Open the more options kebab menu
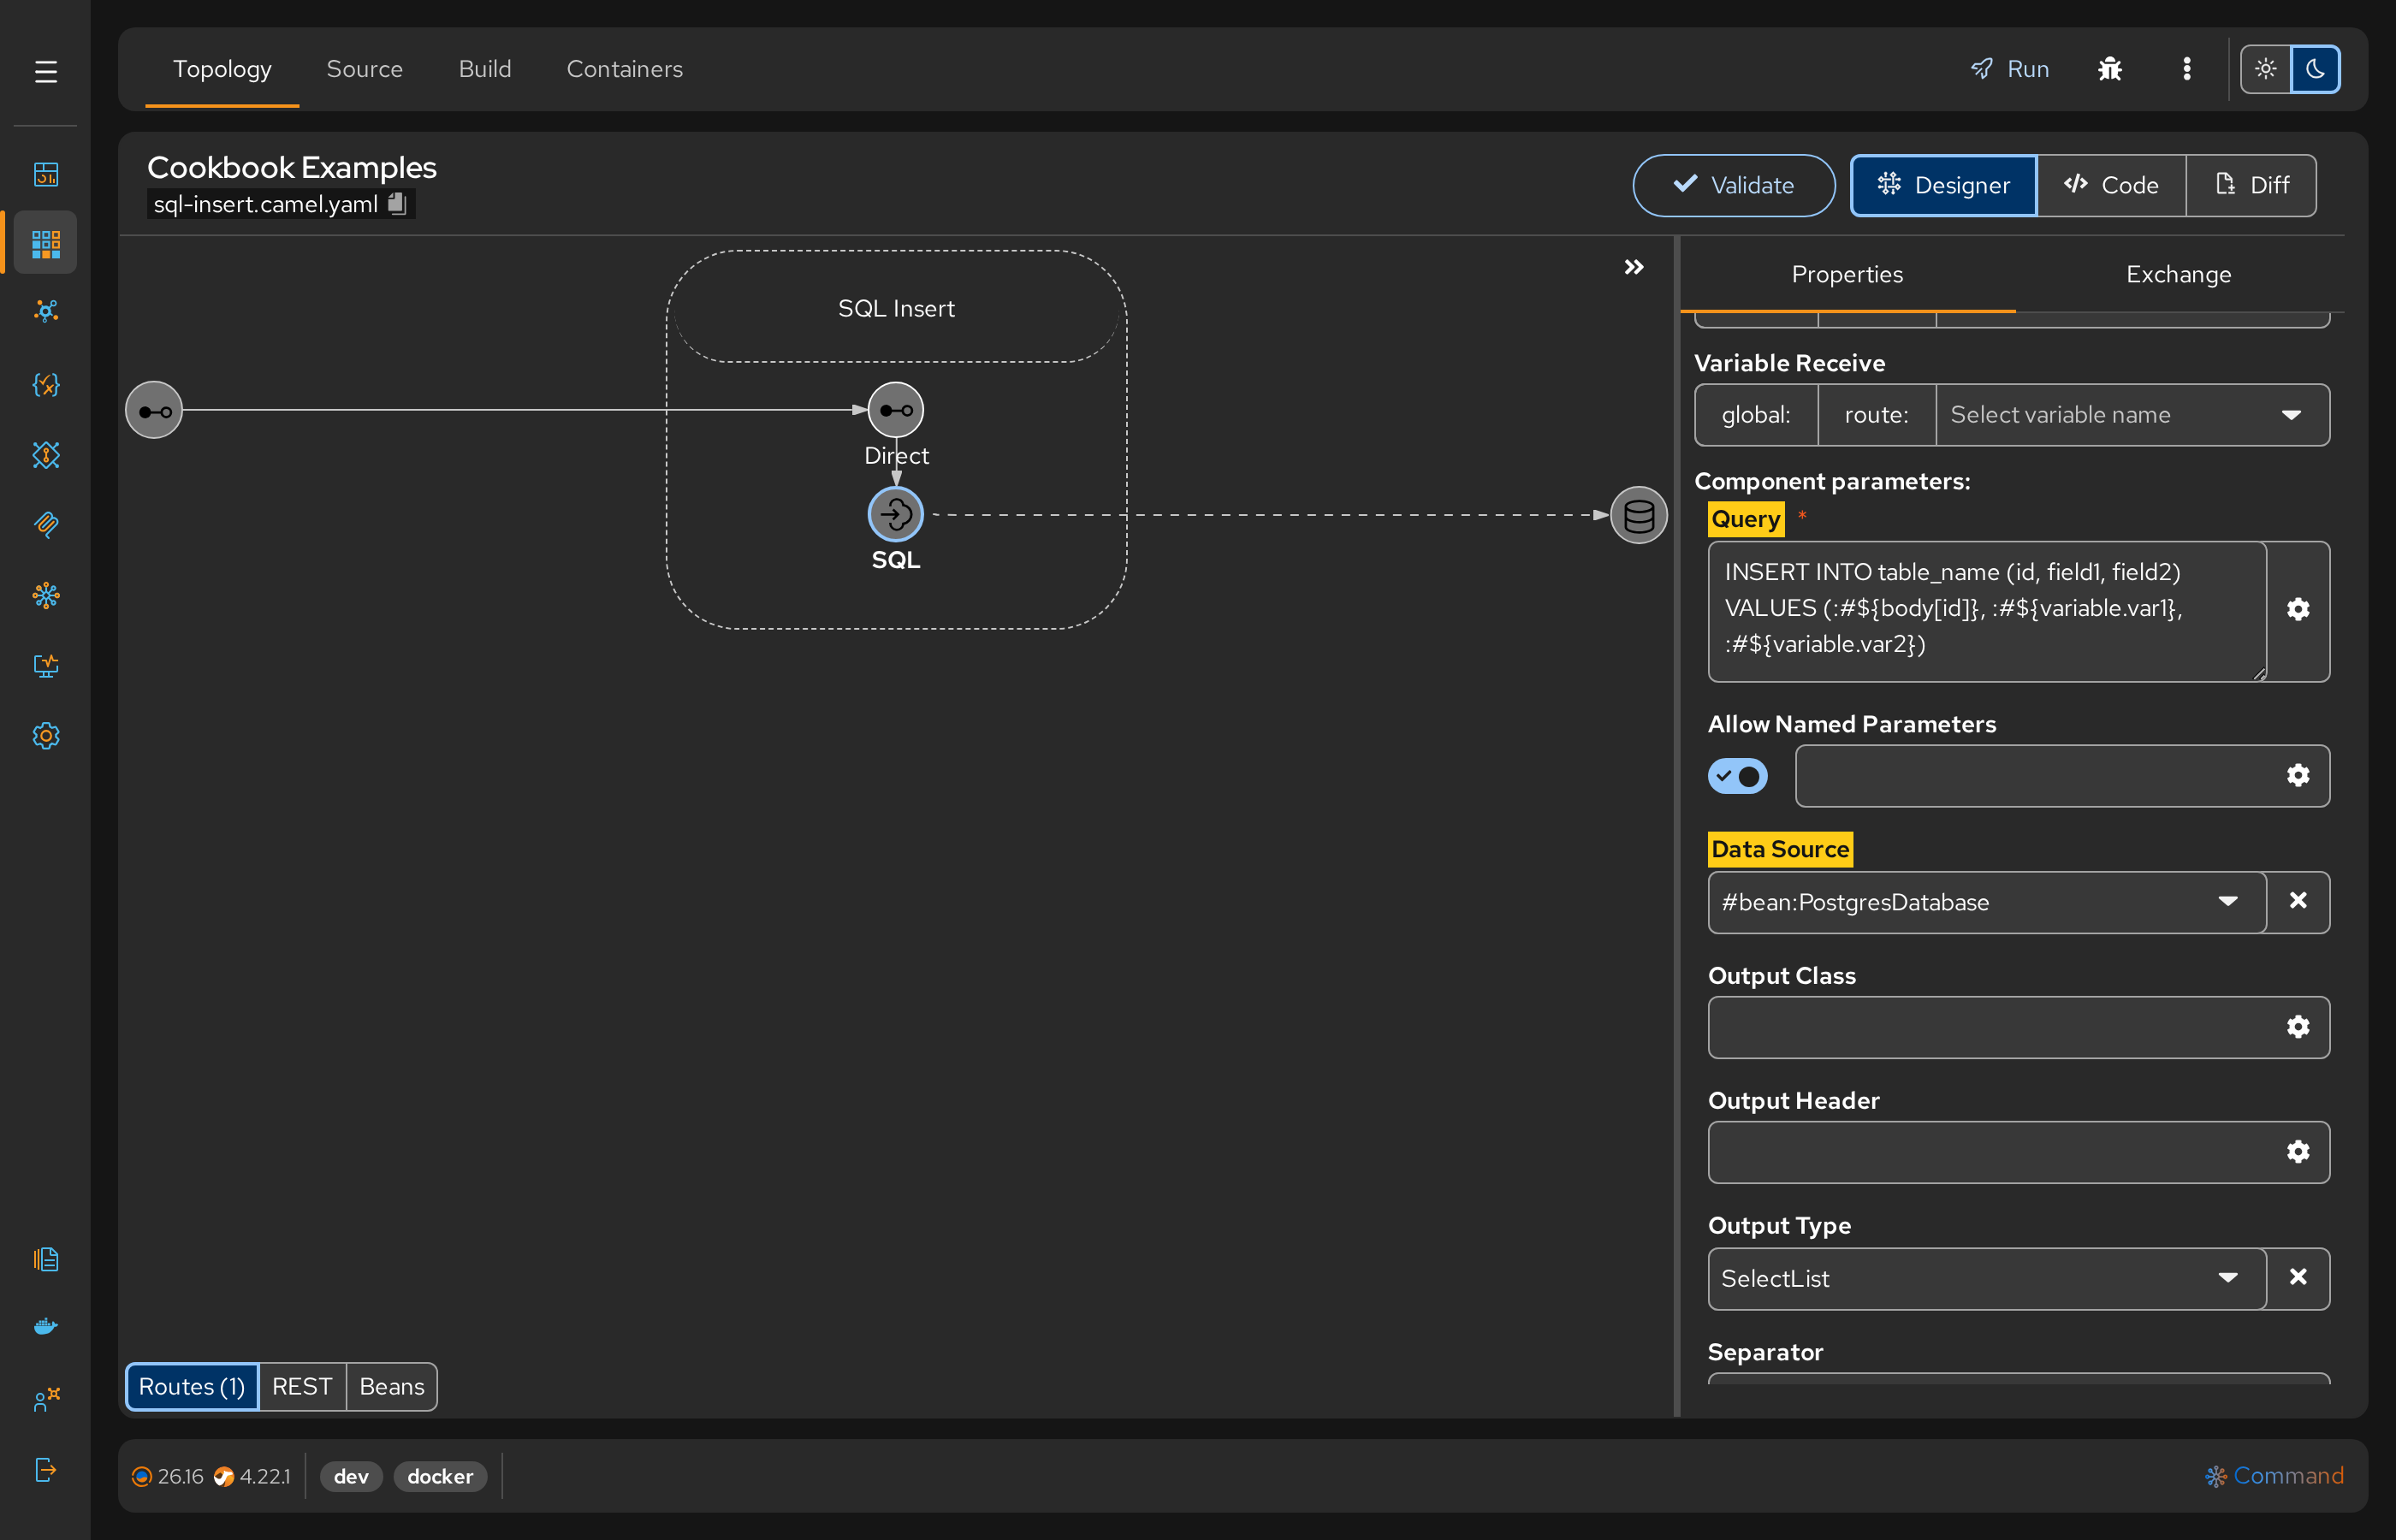 pyautogui.click(x=2186, y=69)
